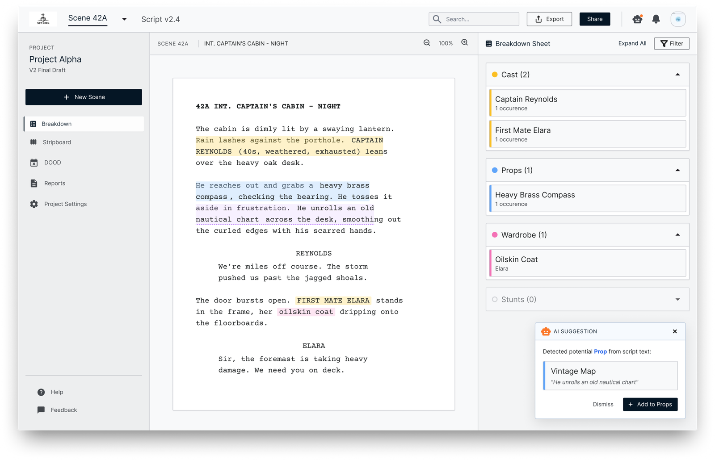Collapse the Cast section
This screenshot has width=715, height=460.
677,75
